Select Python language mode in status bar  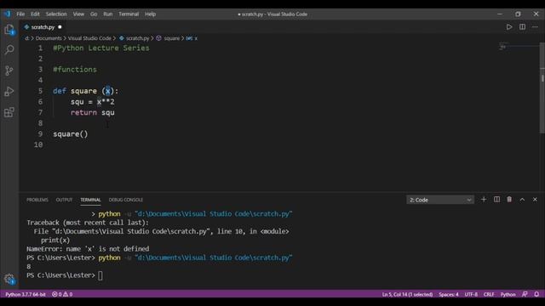508,294
